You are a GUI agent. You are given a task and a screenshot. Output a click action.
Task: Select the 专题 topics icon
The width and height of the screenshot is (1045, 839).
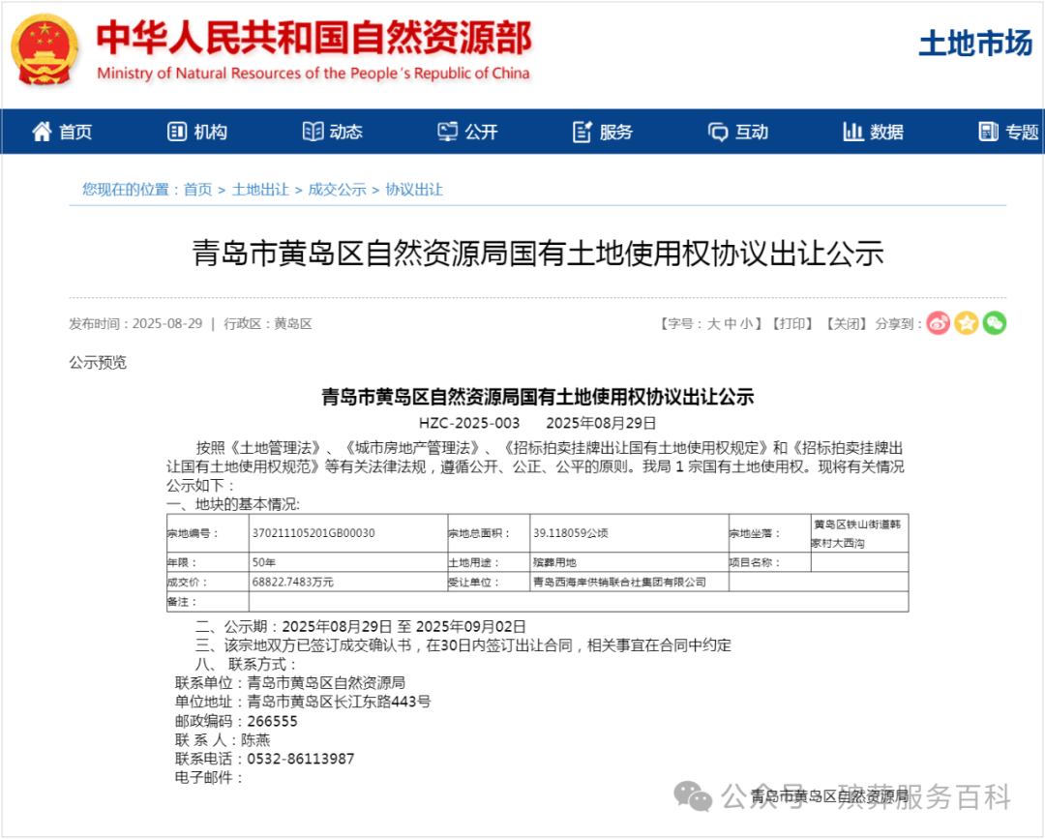(988, 130)
